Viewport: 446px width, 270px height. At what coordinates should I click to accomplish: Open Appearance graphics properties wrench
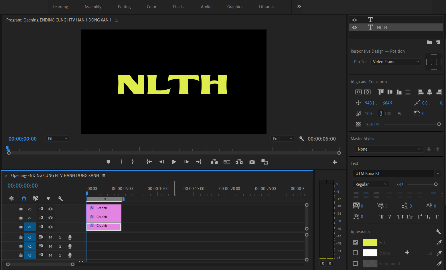[438, 231]
